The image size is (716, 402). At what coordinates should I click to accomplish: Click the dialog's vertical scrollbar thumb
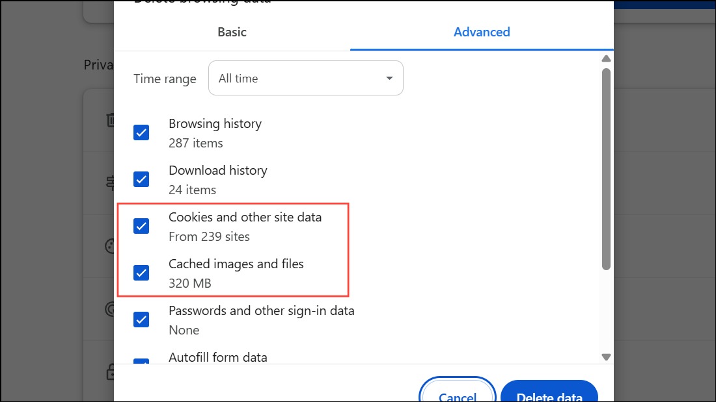pos(606,169)
